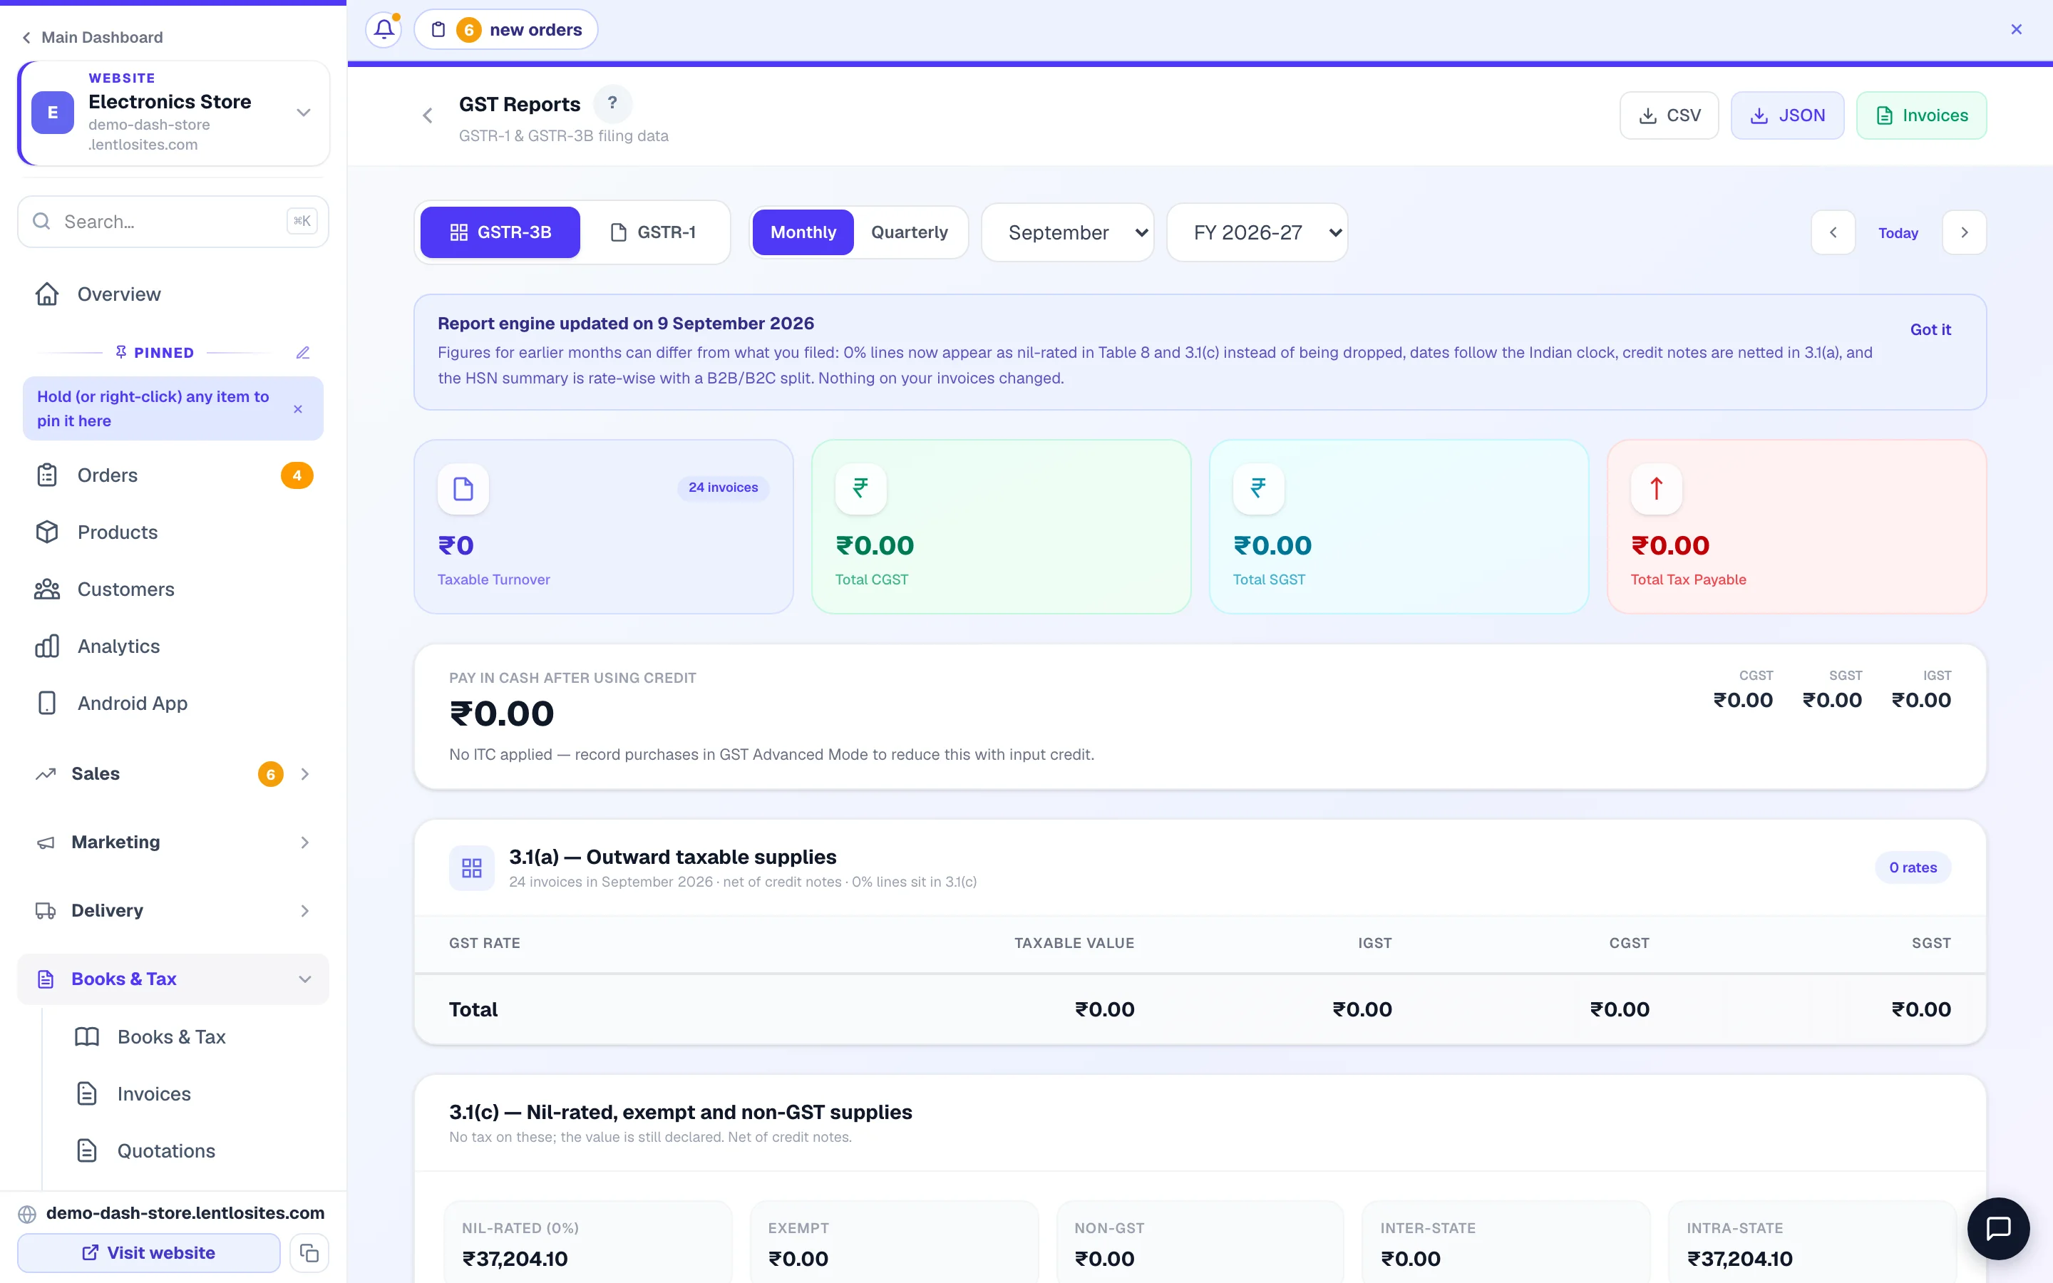Open the chat support bubble
The image size is (2053, 1283).
click(1998, 1228)
